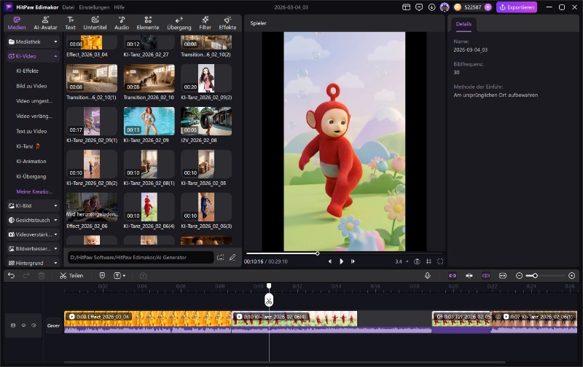Record voiceover with the microphone icon
Viewport: 583px width, 367px height.
428,276
